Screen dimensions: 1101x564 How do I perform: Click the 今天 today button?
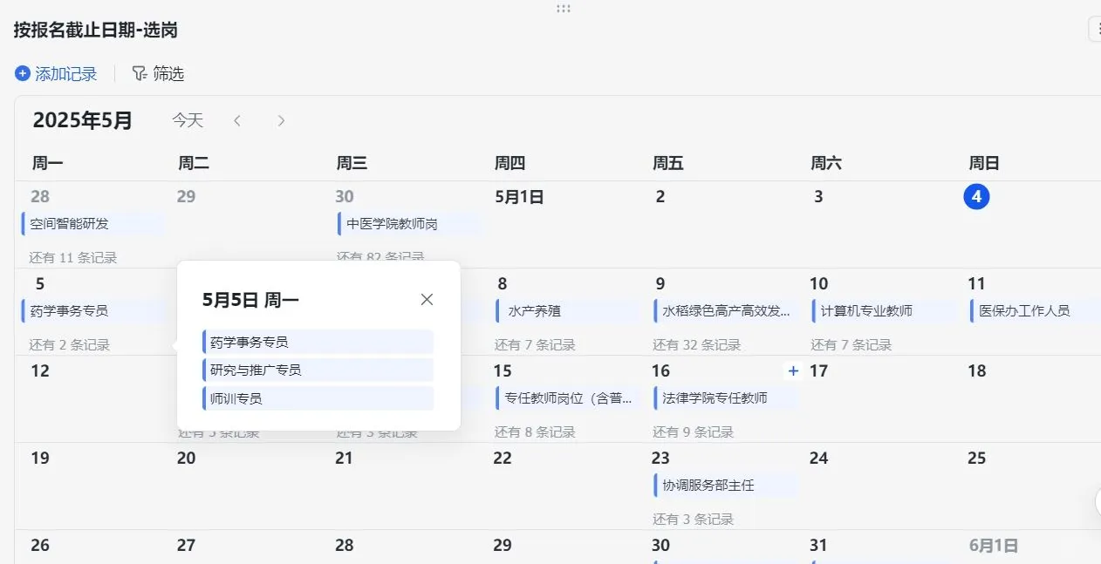coord(188,120)
